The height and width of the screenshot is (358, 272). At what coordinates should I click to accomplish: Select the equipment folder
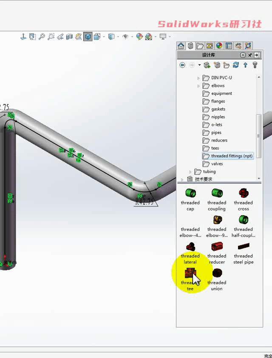tap(217, 94)
